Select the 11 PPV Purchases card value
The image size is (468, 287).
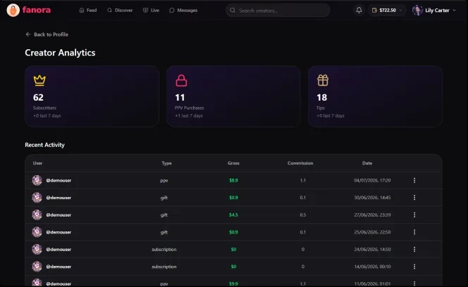[x=180, y=98]
